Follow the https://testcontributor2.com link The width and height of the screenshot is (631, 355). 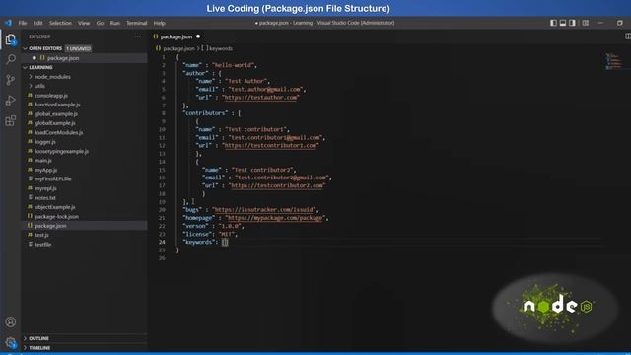click(277, 185)
